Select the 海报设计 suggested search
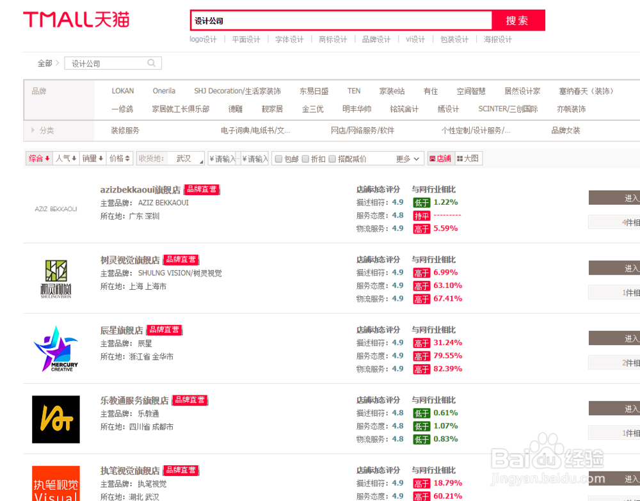 497,39
